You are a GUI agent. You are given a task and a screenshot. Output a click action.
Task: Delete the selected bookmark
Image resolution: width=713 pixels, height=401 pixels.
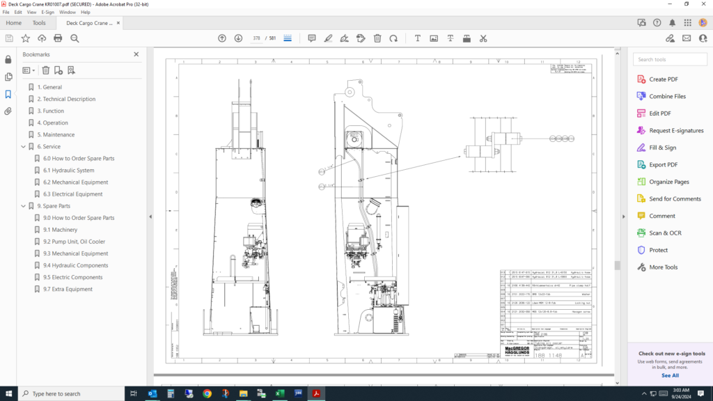(46, 70)
